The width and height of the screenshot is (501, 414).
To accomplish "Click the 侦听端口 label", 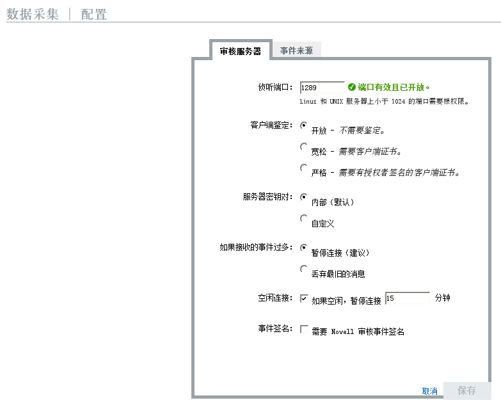I will pos(275,87).
